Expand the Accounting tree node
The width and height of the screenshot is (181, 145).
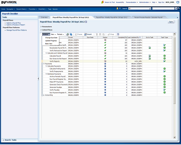pyautogui.click(x=44, y=95)
